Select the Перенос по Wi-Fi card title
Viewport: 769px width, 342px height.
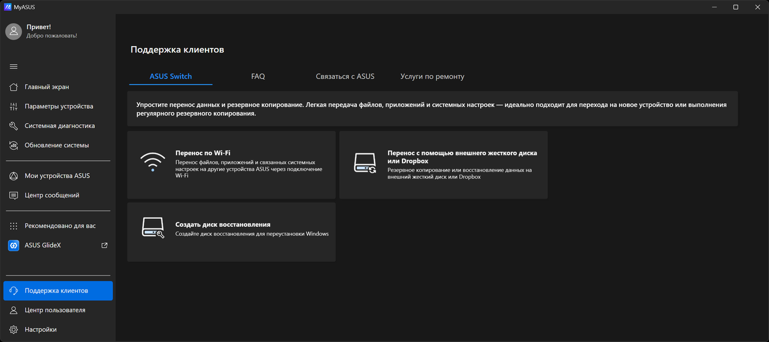click(x=203, y=153)
